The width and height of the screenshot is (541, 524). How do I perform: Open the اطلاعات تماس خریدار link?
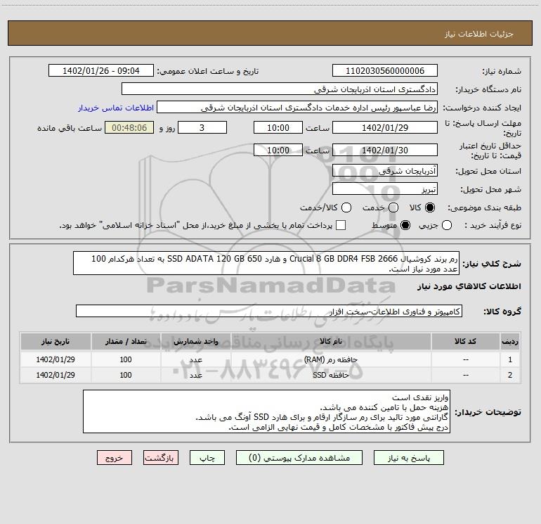(116, 108)
